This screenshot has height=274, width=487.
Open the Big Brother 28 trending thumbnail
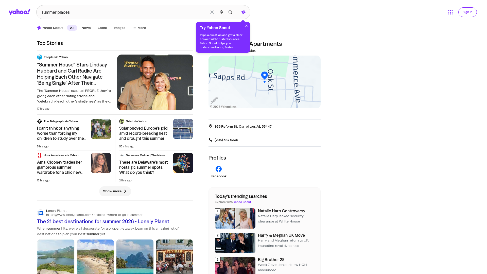pos(235,265)
